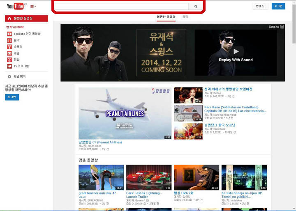Open the 1:21 Slam Dunk thumbnail
This screenshot has height=211, width=296.
(188, 131)
